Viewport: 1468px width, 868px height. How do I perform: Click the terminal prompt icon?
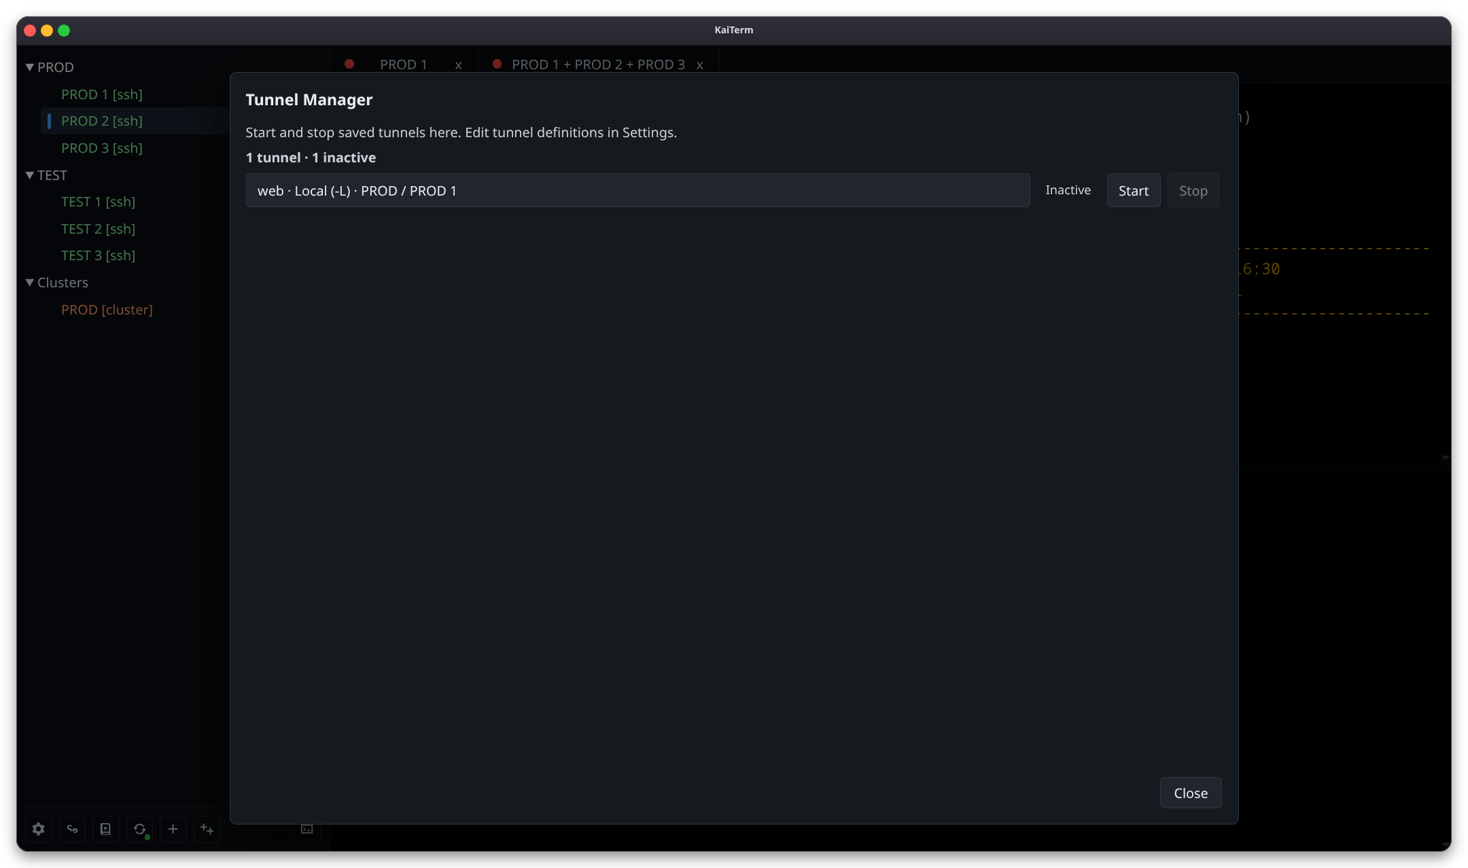coord(307,829)
